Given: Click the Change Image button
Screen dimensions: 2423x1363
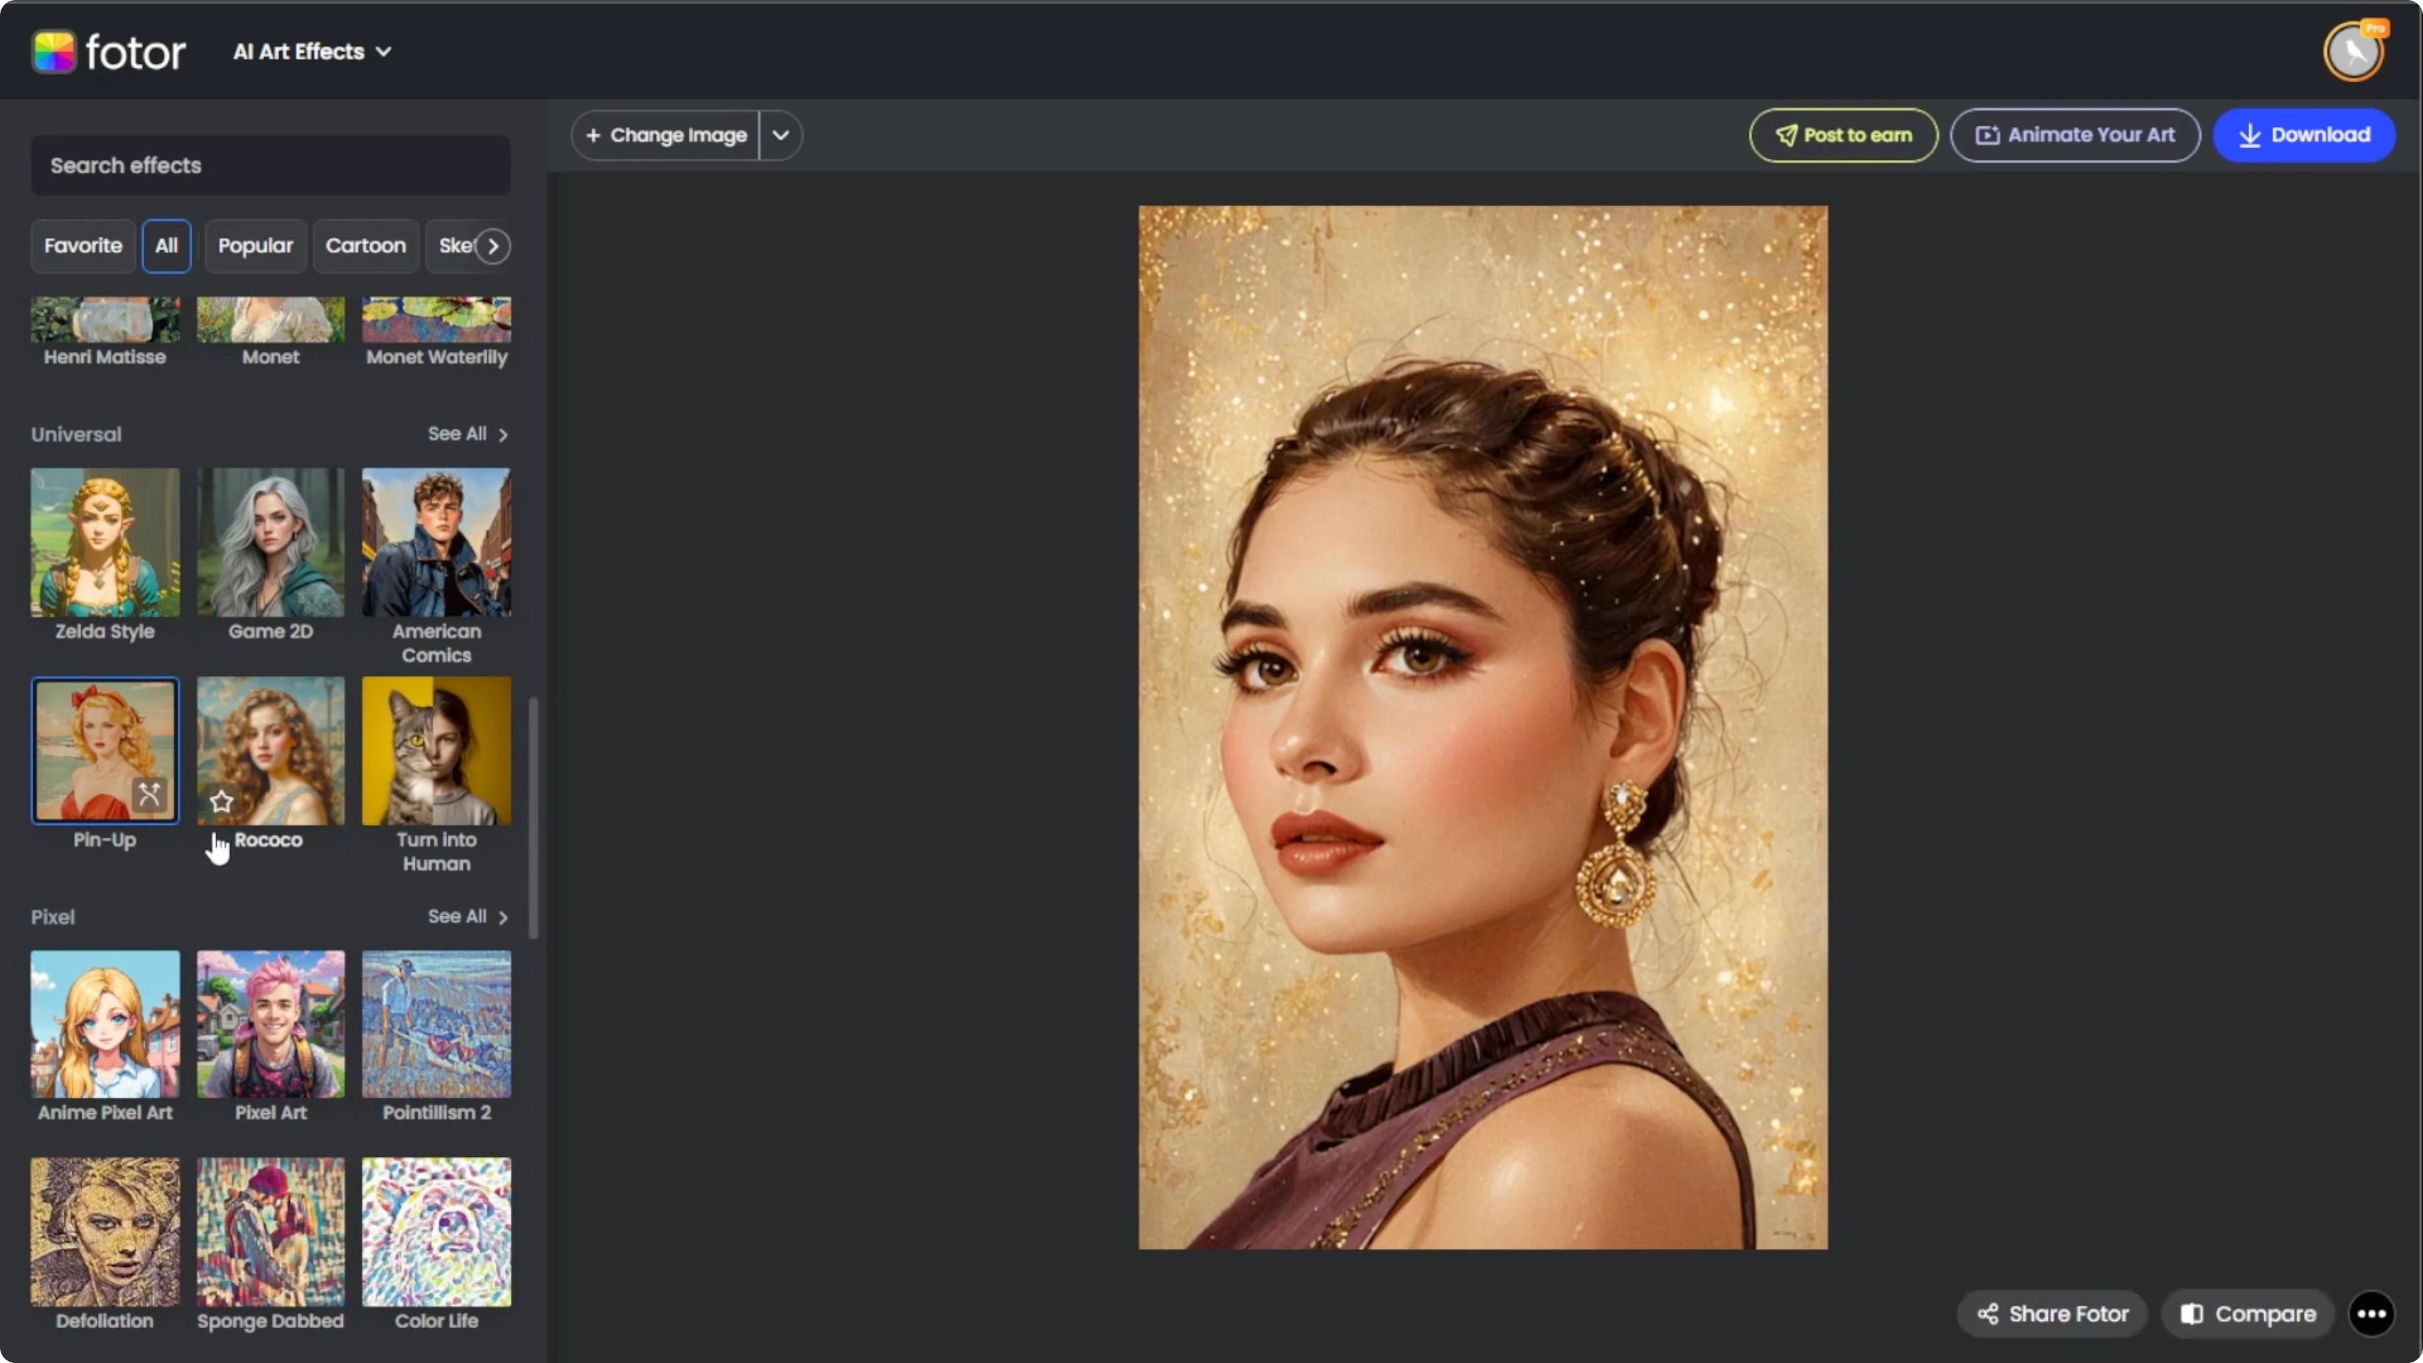Looking at the screenshot, I should tap(666, 136).
